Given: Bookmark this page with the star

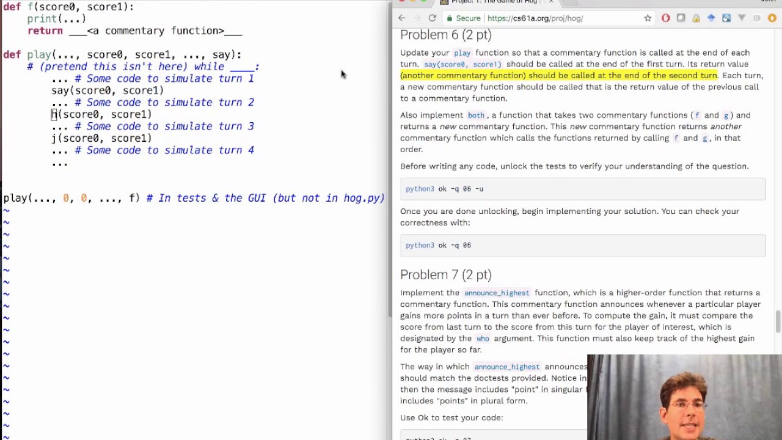Looking at the screenshot, I should pyautogui.click(x=648, y=18).
